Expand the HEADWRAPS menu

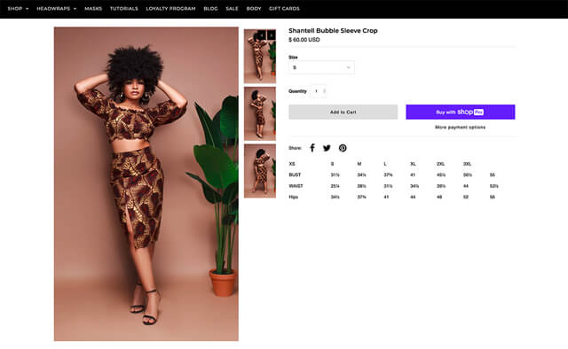[57, 8]
